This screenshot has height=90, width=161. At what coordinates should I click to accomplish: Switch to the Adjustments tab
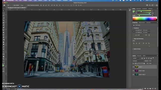142,23
